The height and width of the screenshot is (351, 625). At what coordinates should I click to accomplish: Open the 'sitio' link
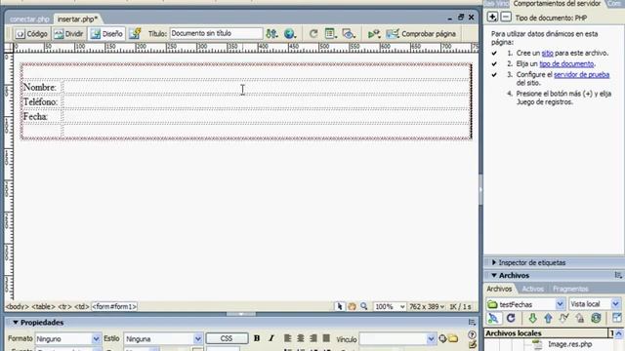(x=547, y=53)
